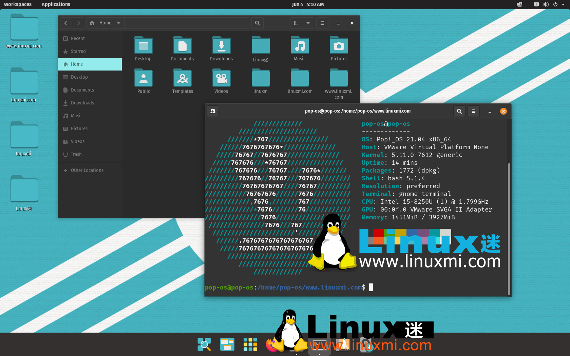Viewport: 570px width, 356px height.
Task: Select www.linuxmi.com desktop folder
Action: click(x=24, y=32)
